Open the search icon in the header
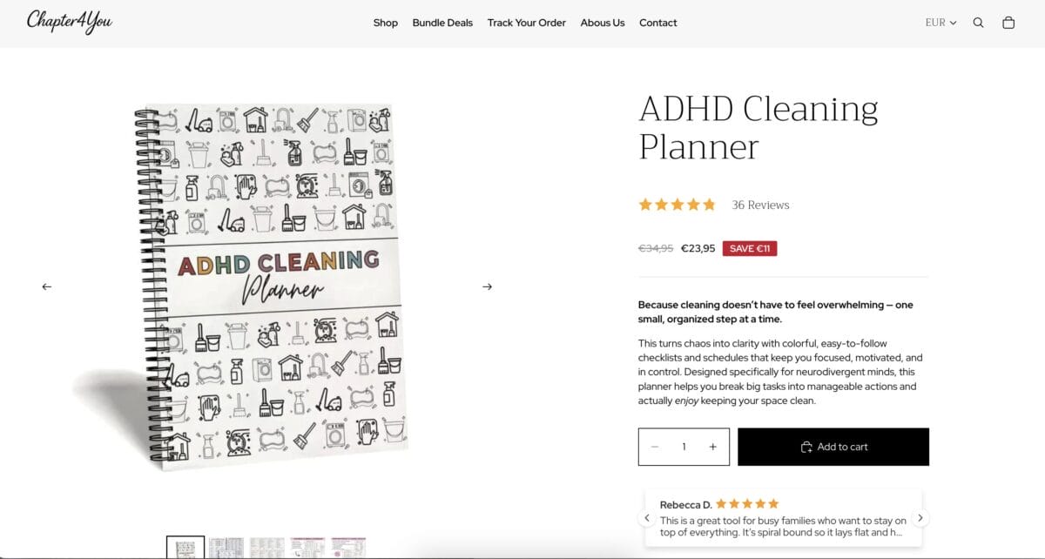Image resolution: width=1045 pixels, height=559 pixels. 978,23
